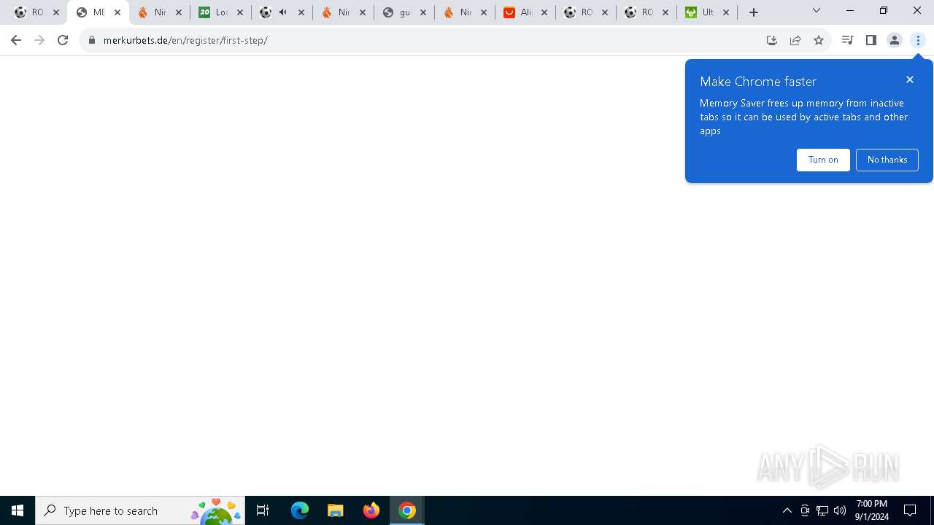Click the Meet Now tray icon

[x=805, y=510]
